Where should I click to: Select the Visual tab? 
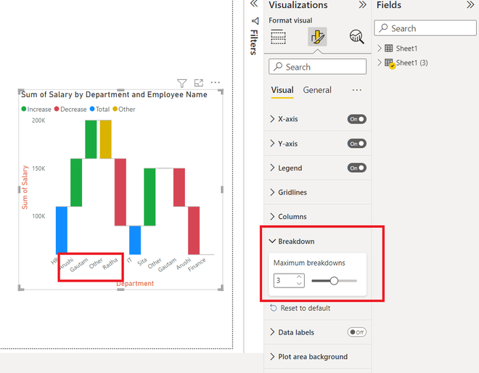coord(282,90)
